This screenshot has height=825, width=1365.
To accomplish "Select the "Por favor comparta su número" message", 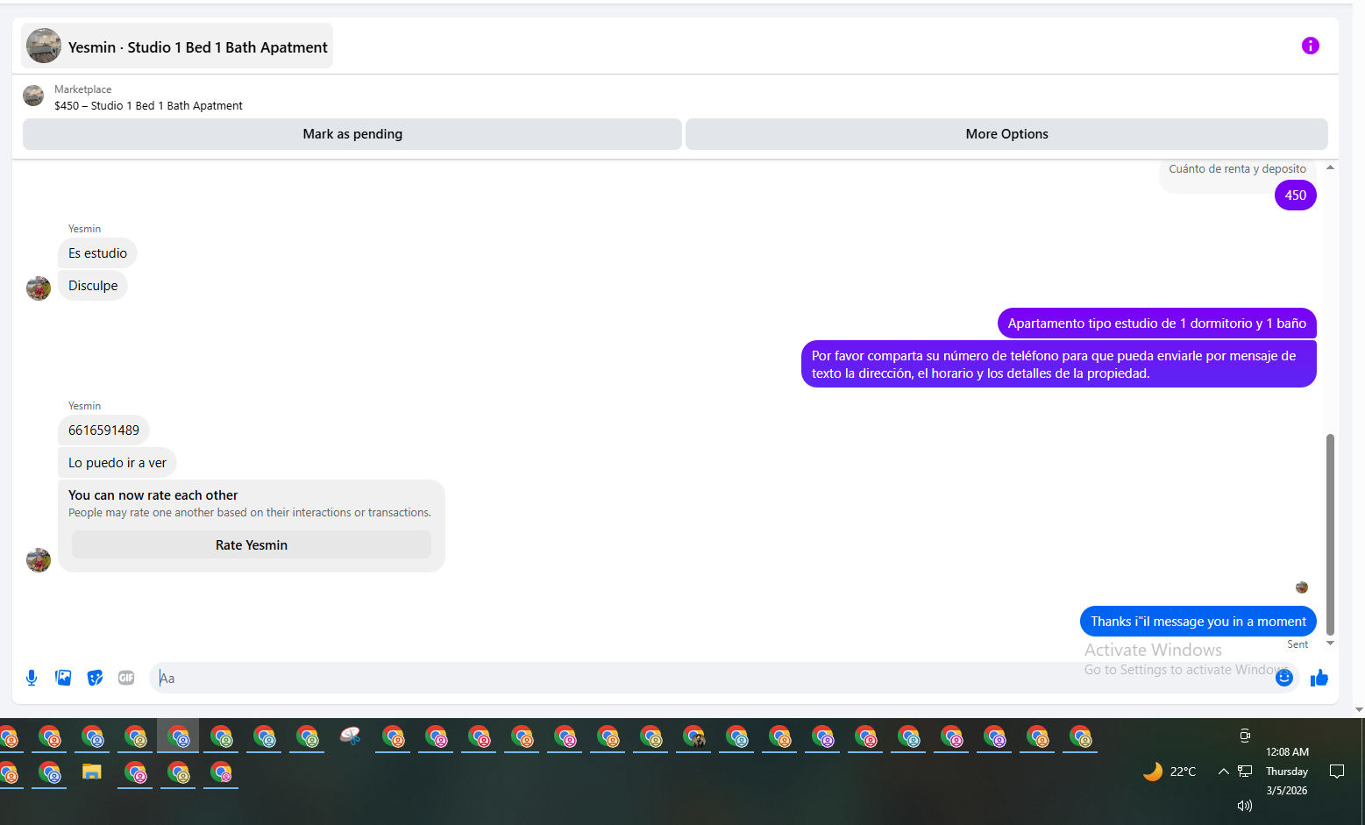I will (x=1059, y=364).
